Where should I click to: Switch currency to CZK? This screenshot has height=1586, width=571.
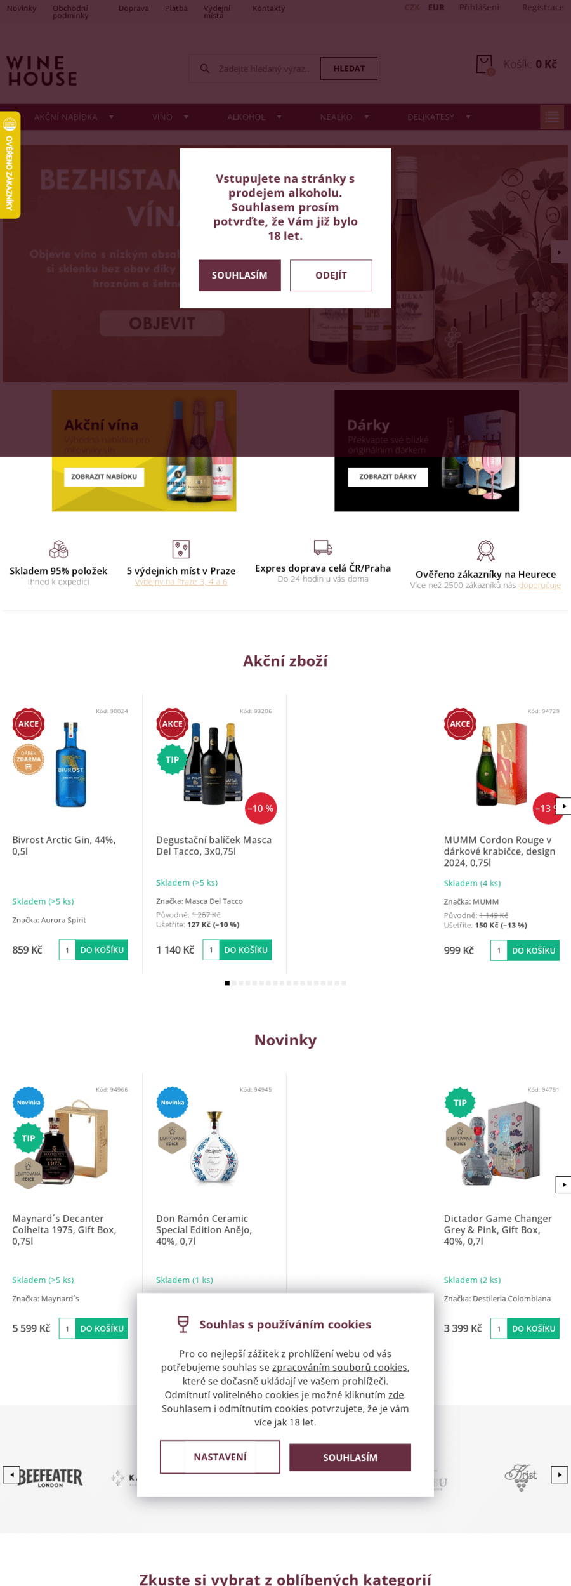412,8
